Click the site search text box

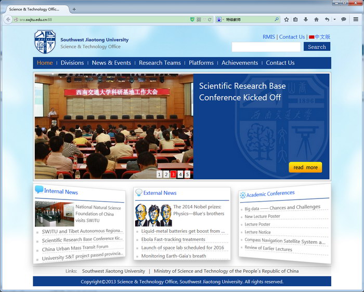(x=266, y=47)
